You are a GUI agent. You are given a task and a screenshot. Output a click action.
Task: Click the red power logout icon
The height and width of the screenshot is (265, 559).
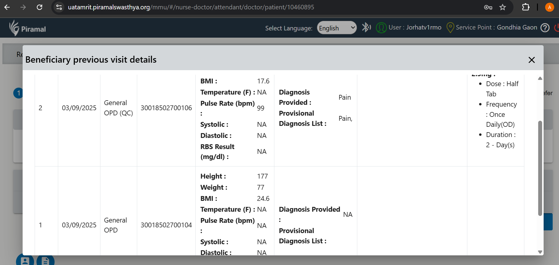[557, 28]
